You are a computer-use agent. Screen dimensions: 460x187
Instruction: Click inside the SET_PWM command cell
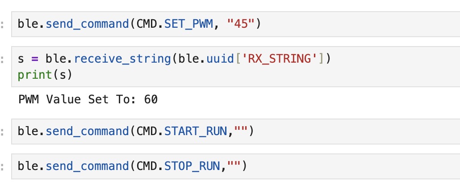pyautogui.click(x=235, y=24)
